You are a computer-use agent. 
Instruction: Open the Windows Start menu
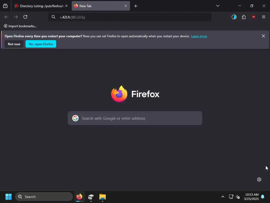coord(8,197)
